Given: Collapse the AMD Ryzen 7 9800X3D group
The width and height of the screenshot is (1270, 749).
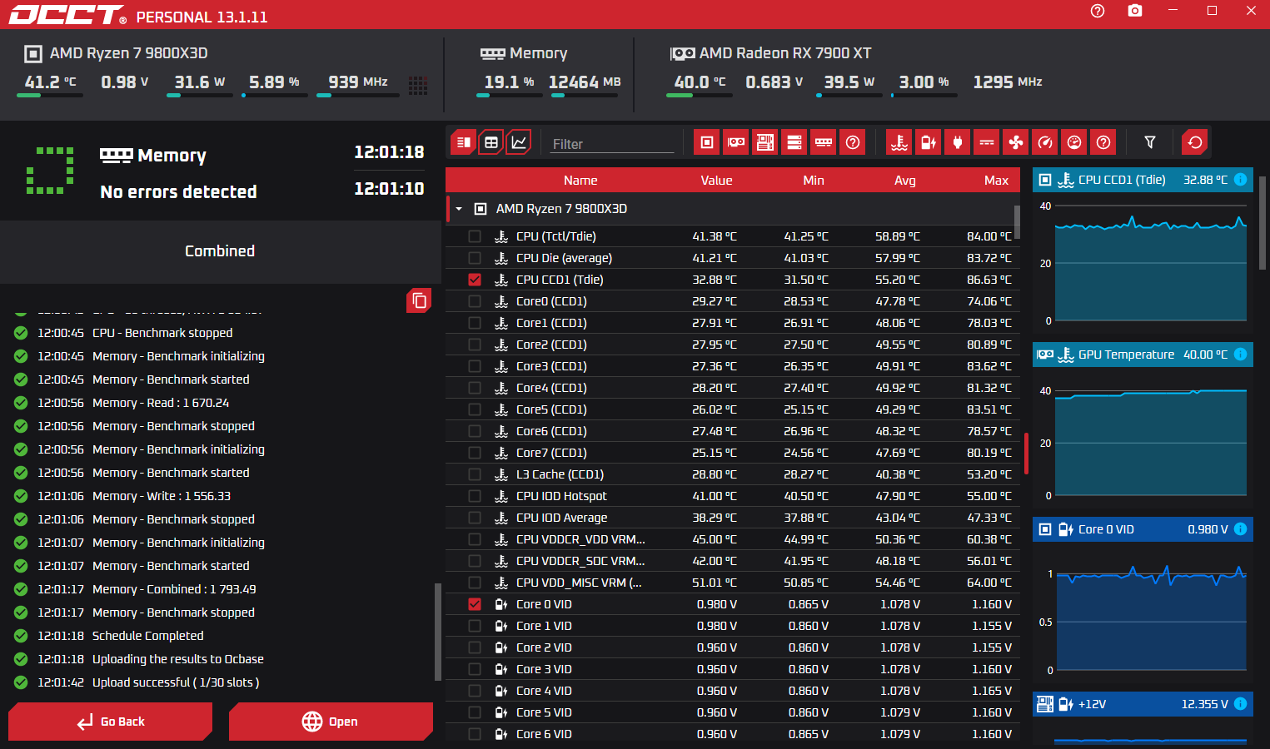Looking at the screenshot, I should tap(459, 209).
